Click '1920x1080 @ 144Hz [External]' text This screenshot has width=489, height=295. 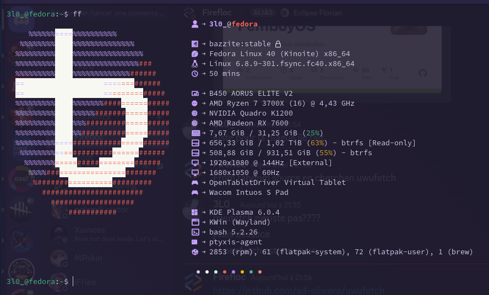click(271, 163)
